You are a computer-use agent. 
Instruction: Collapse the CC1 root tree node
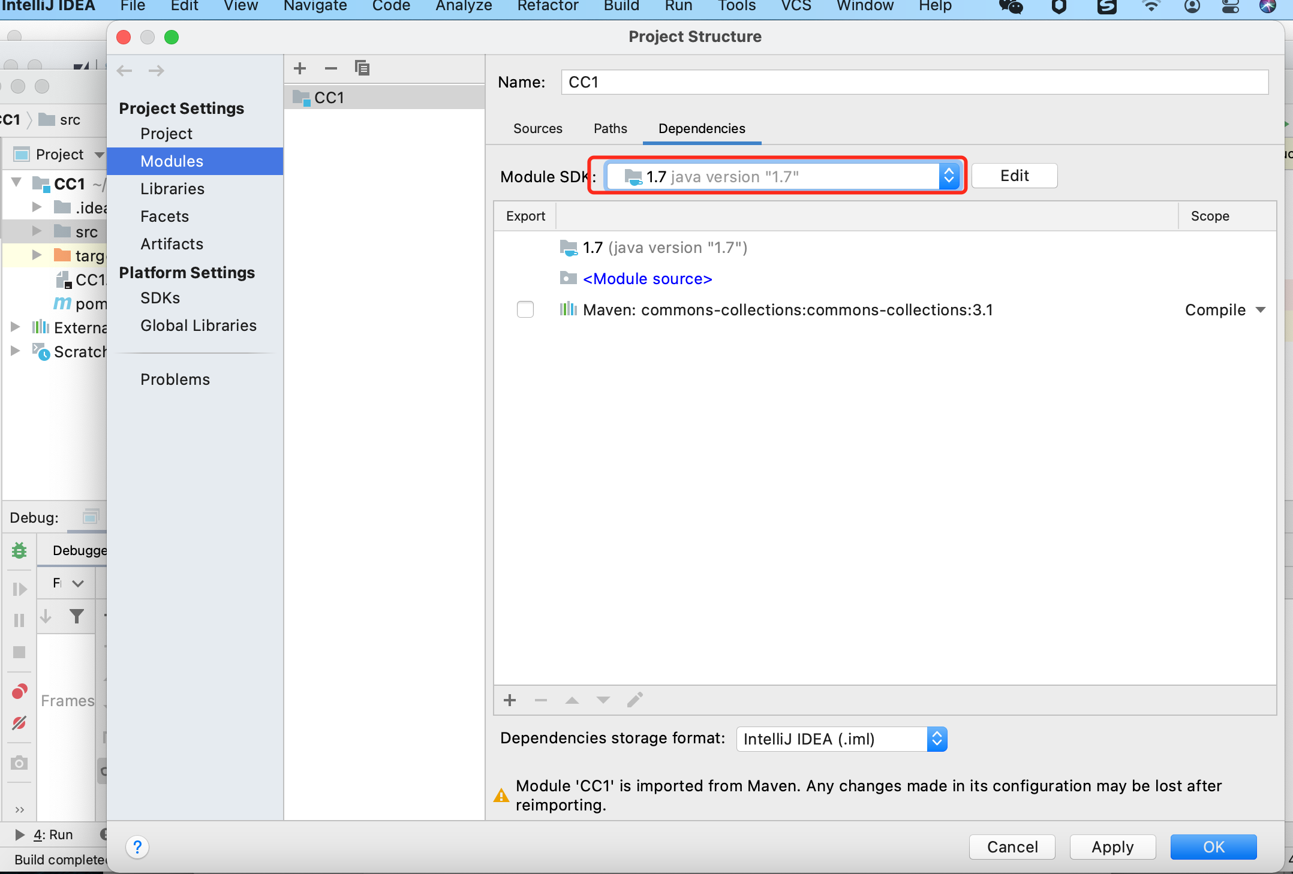17,183
